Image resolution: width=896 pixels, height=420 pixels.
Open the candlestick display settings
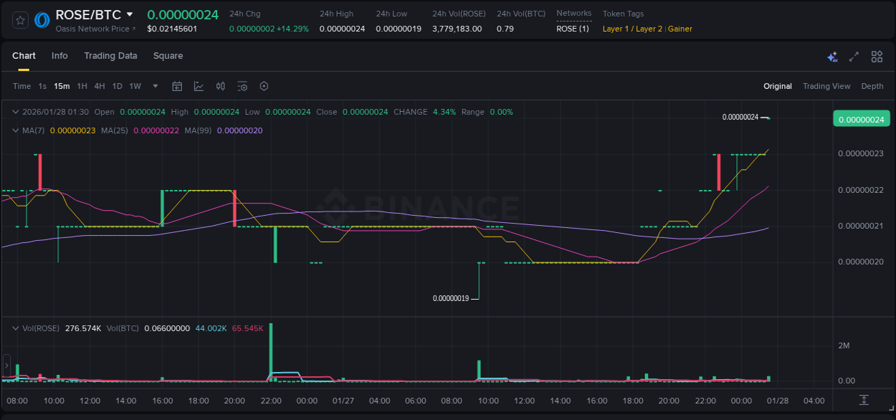[220, 86]
